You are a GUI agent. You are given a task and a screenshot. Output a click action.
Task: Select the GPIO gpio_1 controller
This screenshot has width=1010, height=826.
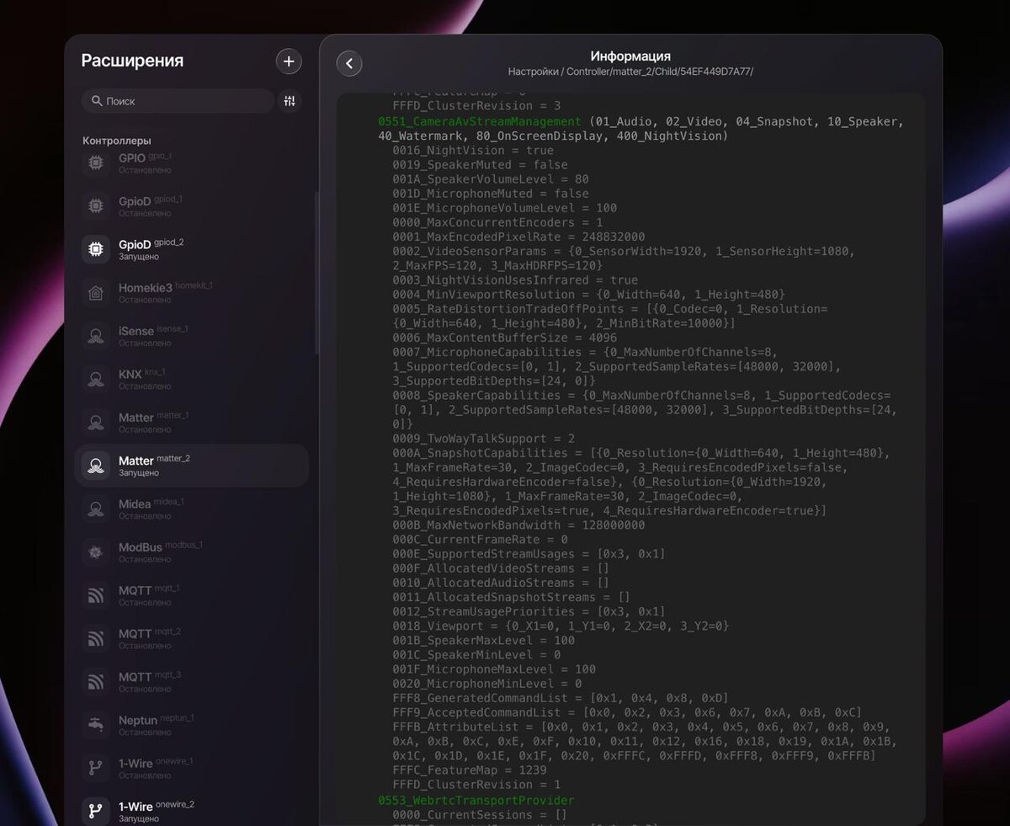192,163
